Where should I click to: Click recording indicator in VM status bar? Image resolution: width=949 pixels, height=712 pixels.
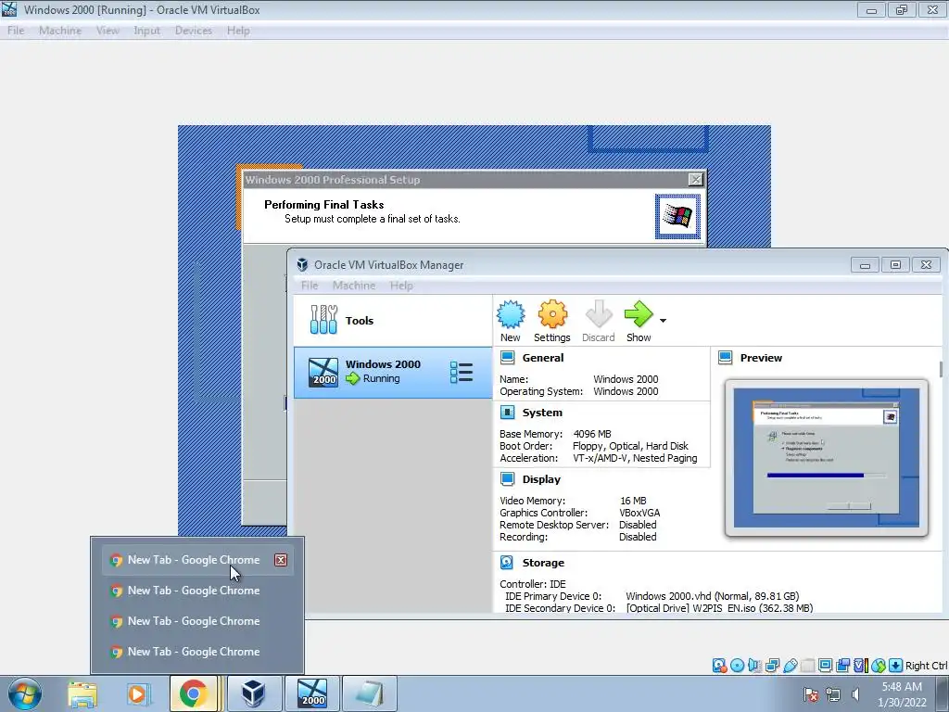click(842, 666)
